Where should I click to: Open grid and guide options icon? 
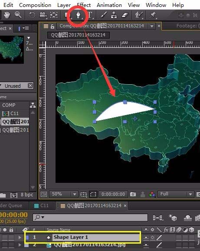click(83, 195)
